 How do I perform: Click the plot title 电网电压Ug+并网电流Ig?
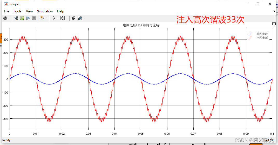coord(141,25)
